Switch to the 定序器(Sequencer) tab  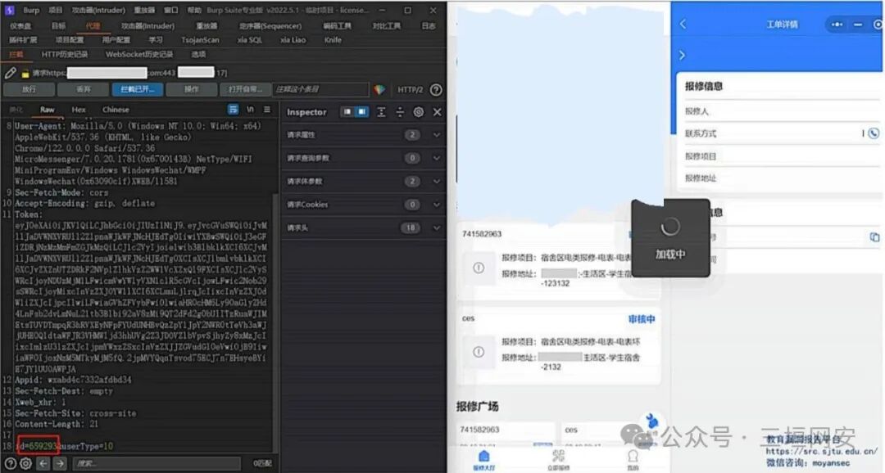pos(270,26)
